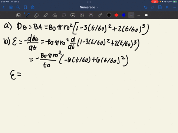Select the Image insert tool
Image resolution: width=178 pixels, height=133 pixels.
click(x=82, y=15)
